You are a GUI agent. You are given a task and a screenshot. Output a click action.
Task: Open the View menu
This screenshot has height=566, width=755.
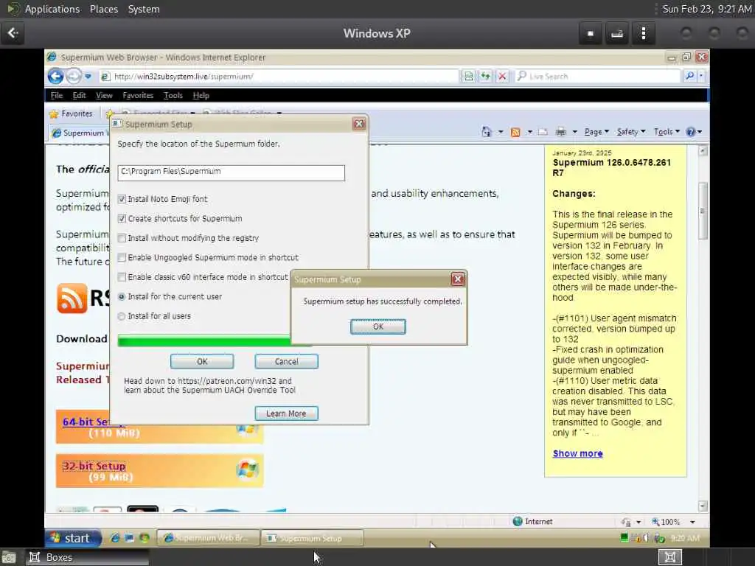(104, 95)
